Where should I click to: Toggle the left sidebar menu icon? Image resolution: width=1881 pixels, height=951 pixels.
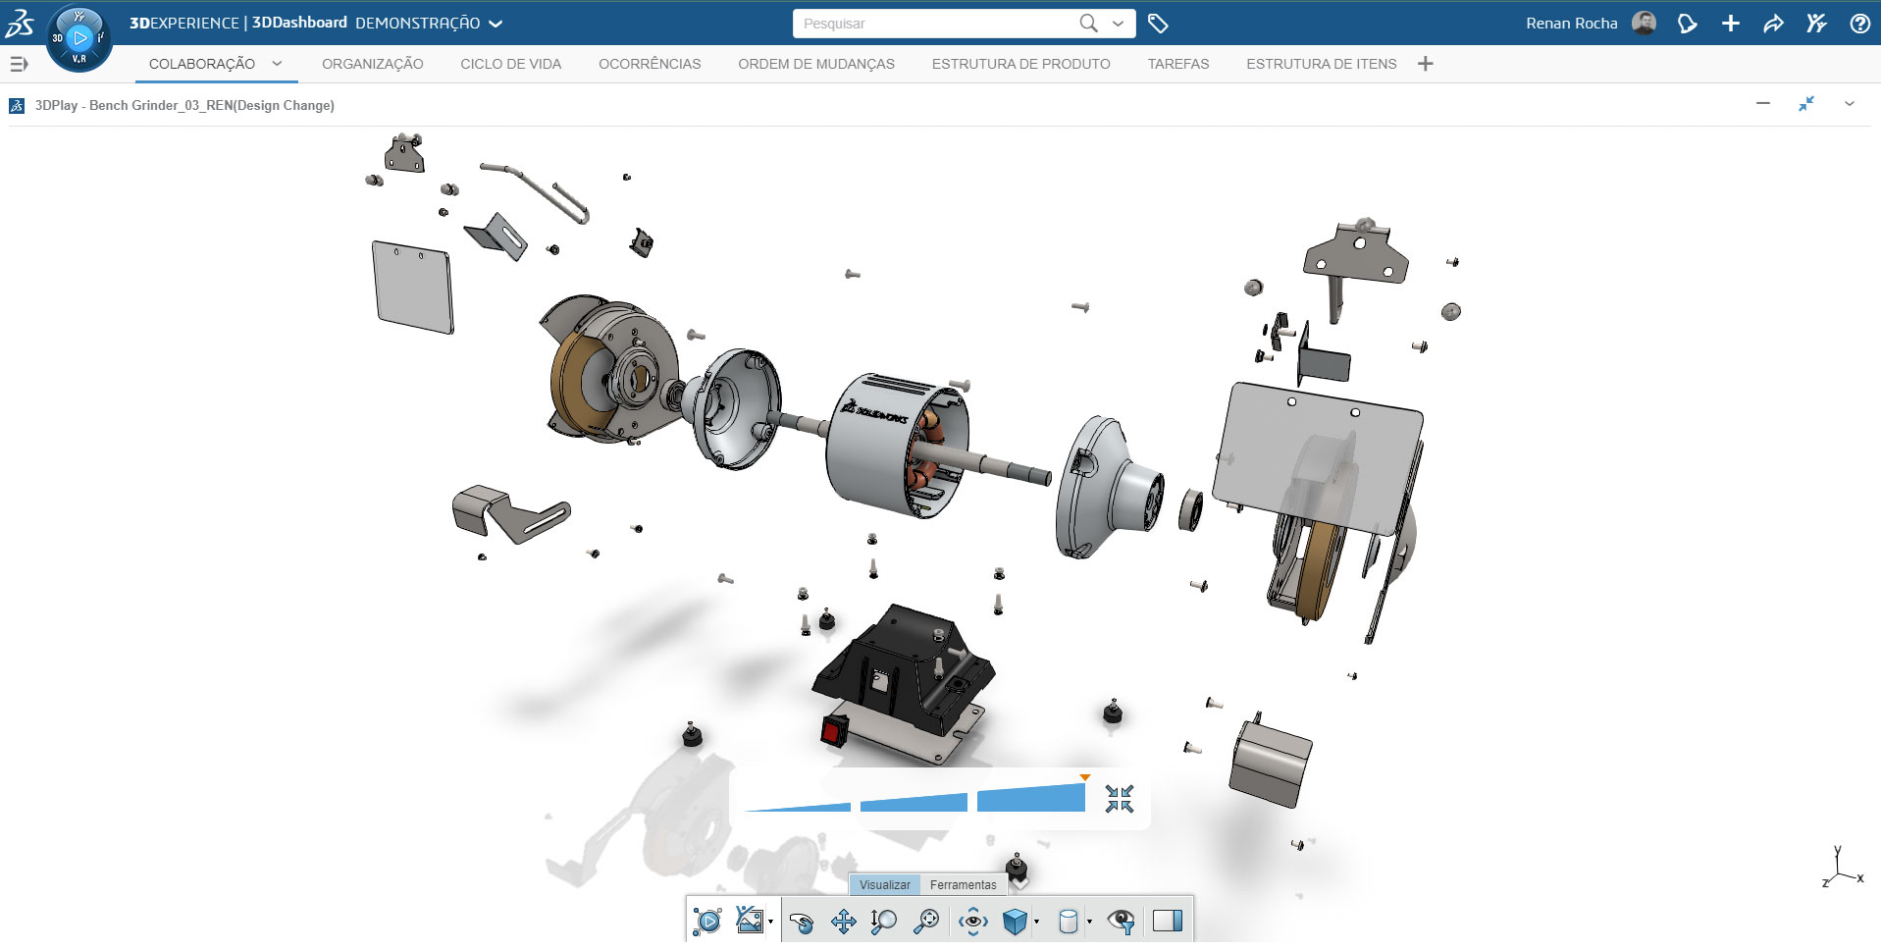[19, 64]
